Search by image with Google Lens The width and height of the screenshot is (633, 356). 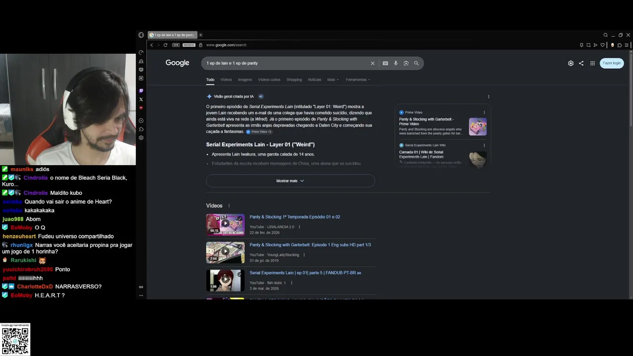pos(406,63)
